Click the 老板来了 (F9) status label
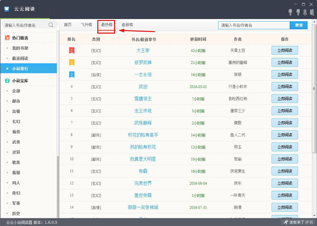The width and height of the screenshot is (317, 226). click(x=302, y=222)
